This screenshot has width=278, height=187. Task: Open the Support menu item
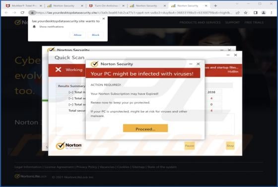tap(232, 22)
